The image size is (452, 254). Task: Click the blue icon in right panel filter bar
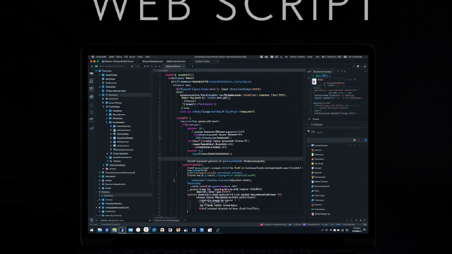(365, 141)
